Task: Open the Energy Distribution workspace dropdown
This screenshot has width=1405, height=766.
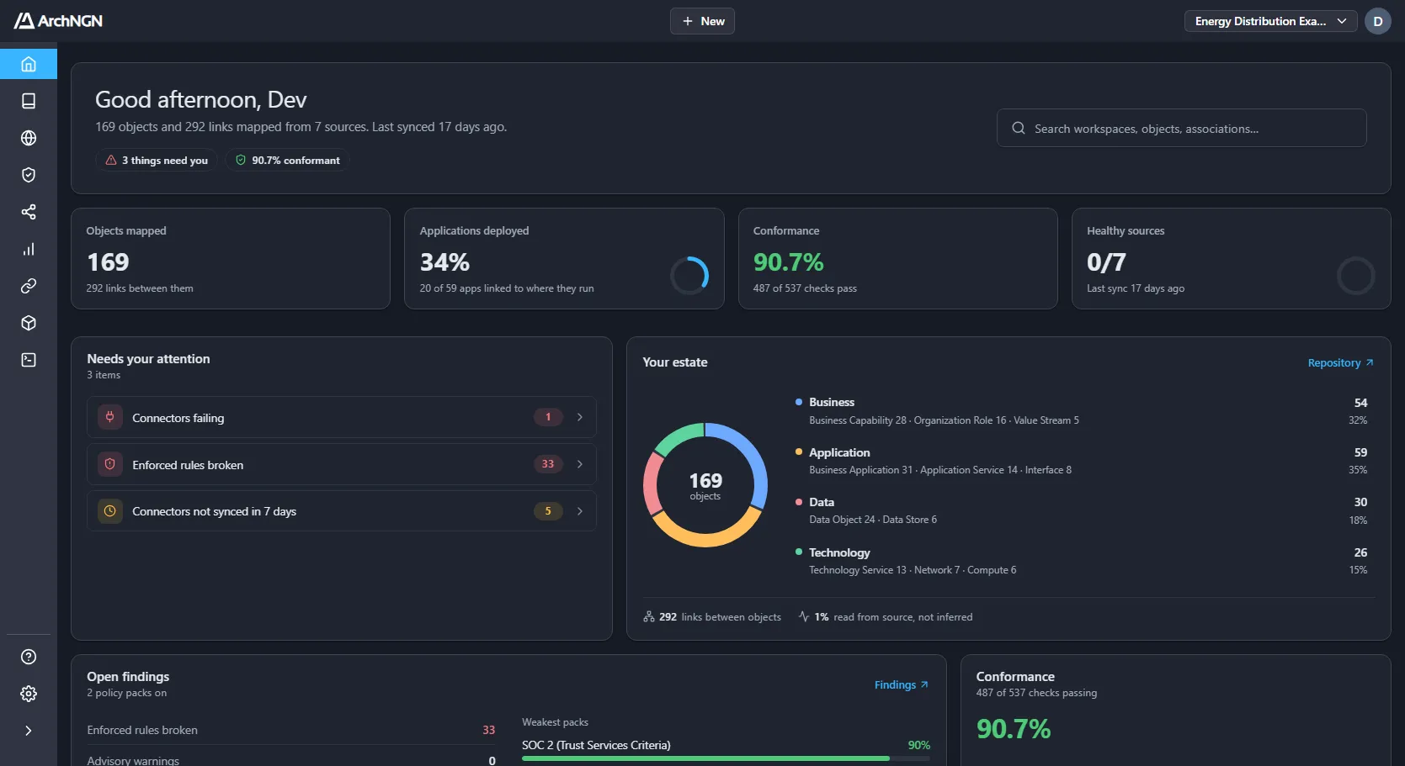Action: pyautogui.click(x=1270, y=21)
